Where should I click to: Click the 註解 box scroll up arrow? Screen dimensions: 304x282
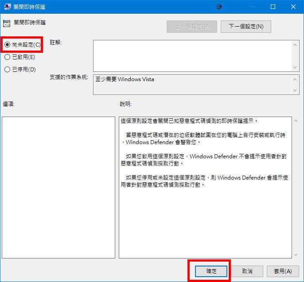[295, 45]
